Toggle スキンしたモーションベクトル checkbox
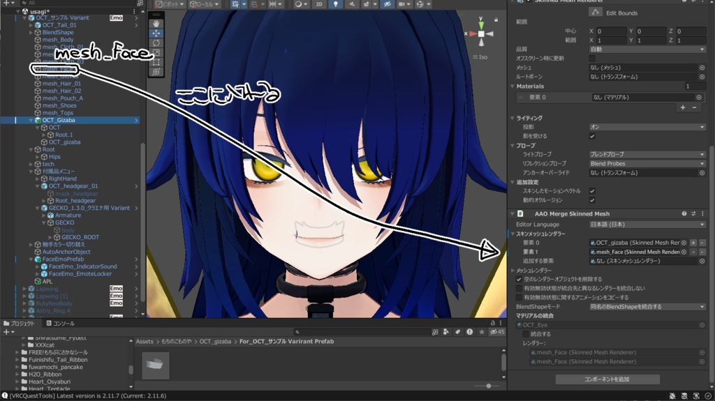Screen dimensions: 715x401 click(592, 191)
